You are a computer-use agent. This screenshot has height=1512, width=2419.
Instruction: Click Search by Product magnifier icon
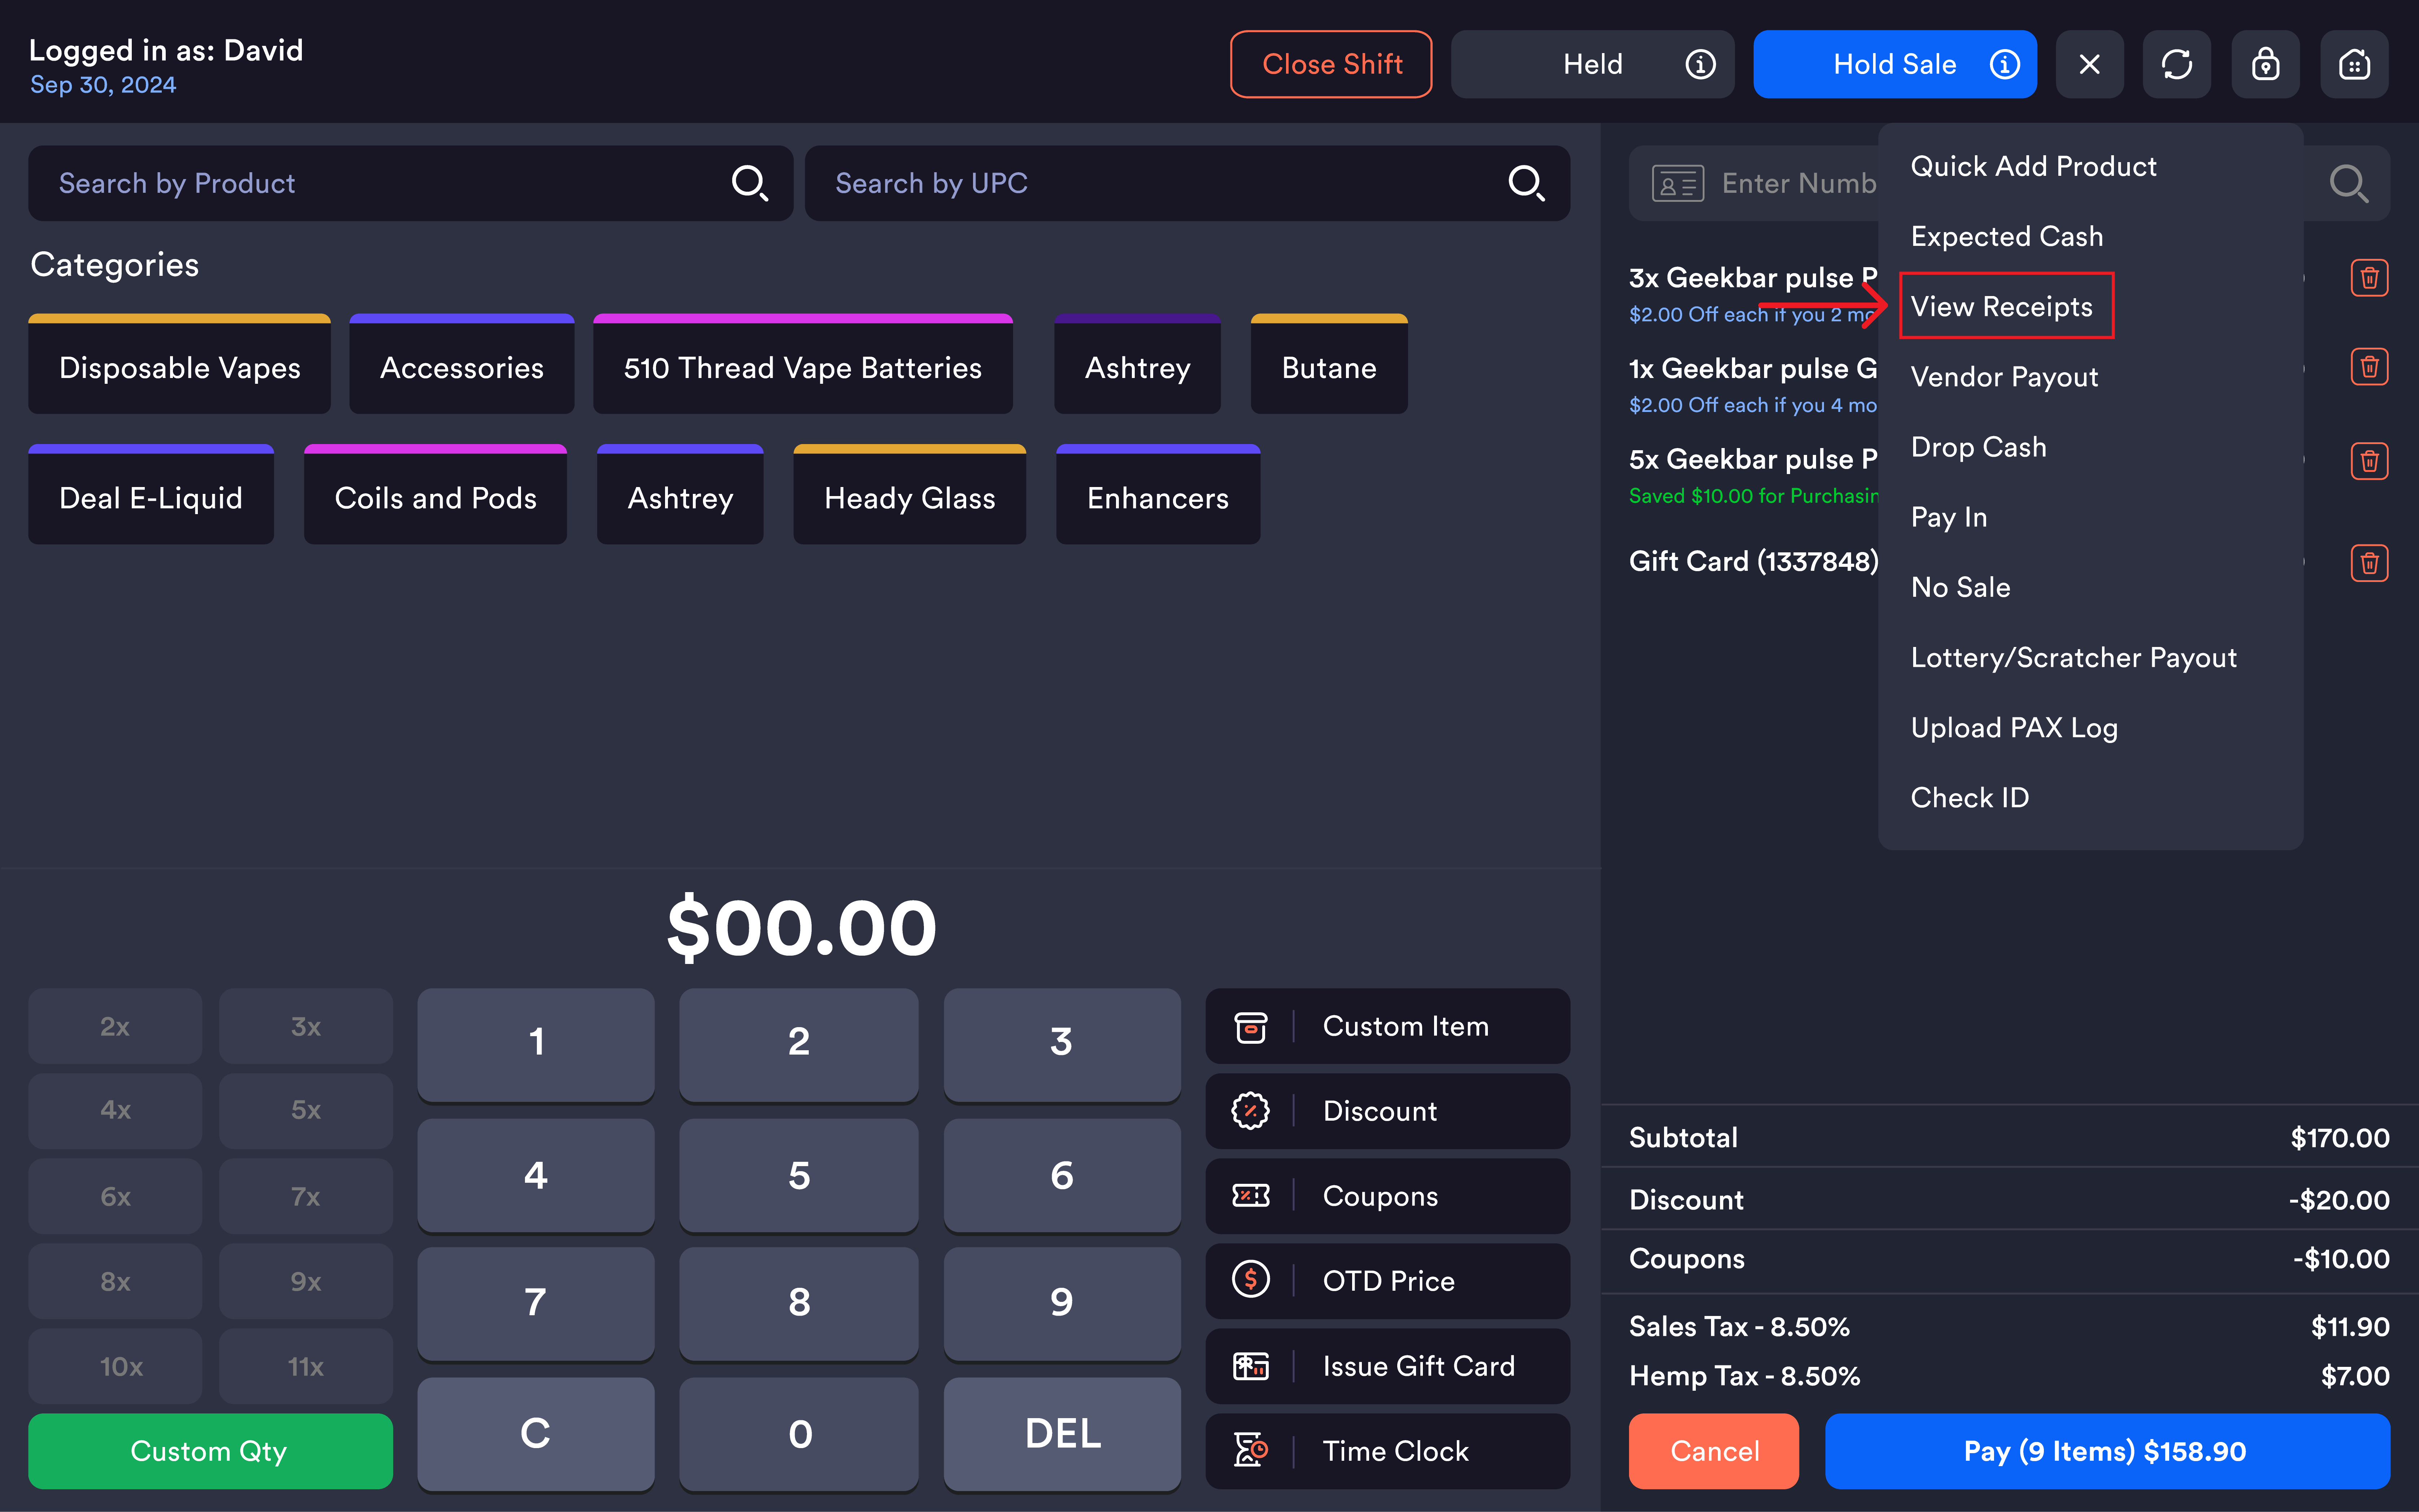[749, 183]
